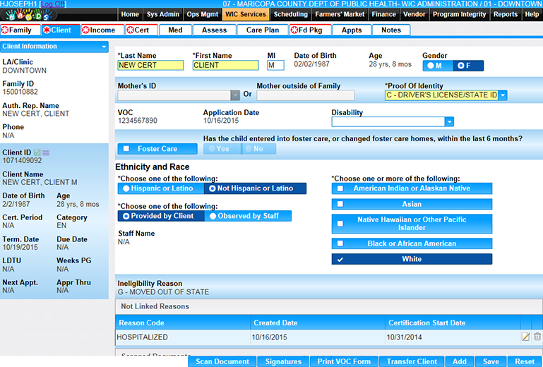The width and height of the screenshot is (543, 367).
Task: Open the Scheduling menu
Action: pos(290,14)
